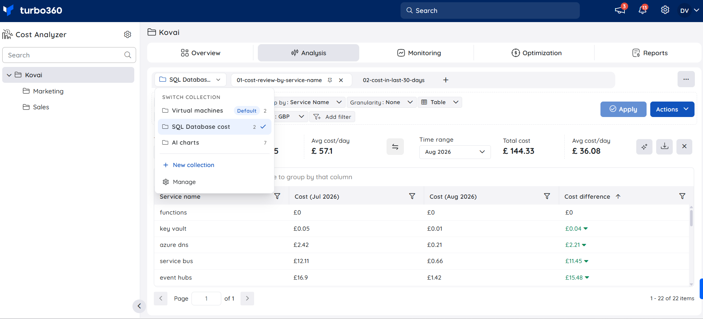Open the Table view type dropdown
Viewport: 703px width, 319px height.
click(440, 102)
